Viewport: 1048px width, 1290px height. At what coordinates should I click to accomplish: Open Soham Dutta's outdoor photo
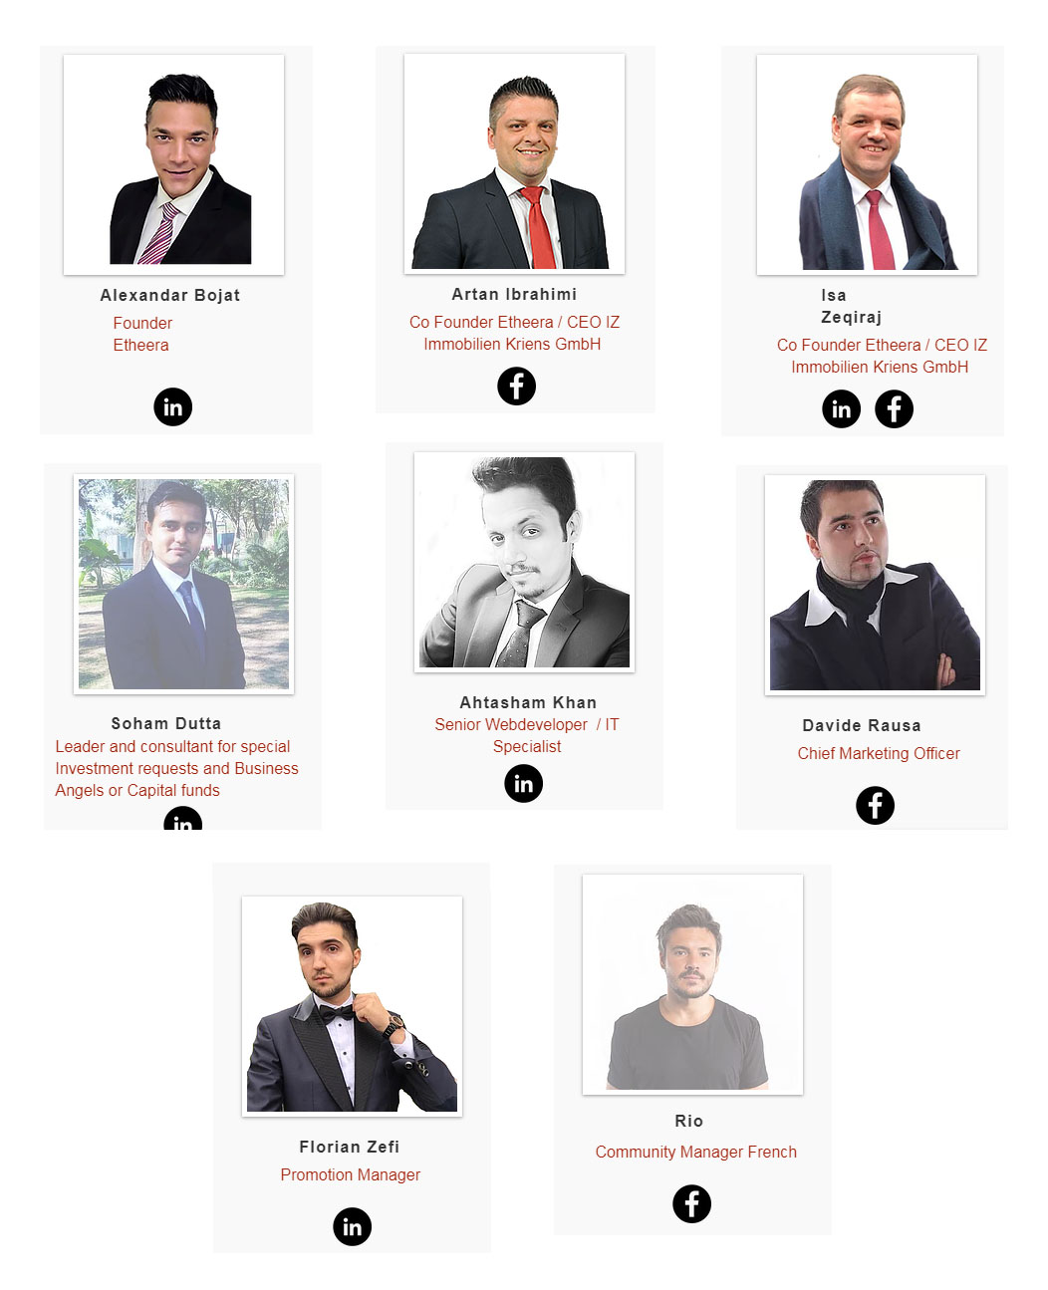coord(183,584)
